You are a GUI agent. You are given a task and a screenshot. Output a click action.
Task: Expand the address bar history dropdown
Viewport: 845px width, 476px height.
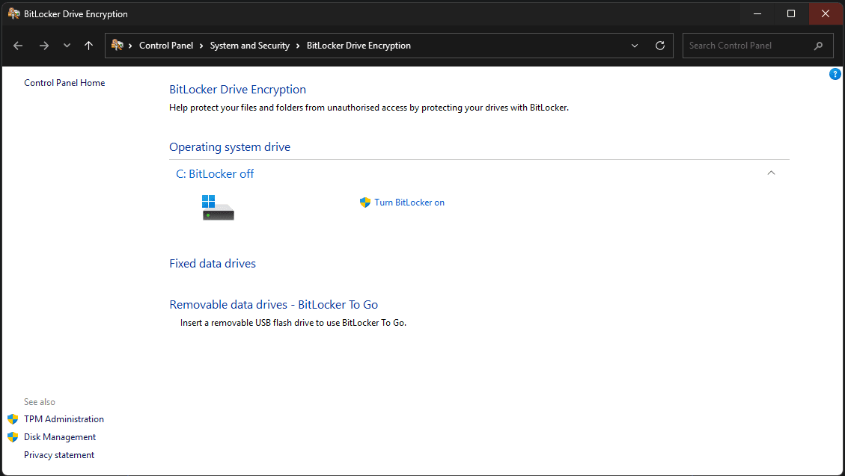pyautogui.click(x=634, y=46)
